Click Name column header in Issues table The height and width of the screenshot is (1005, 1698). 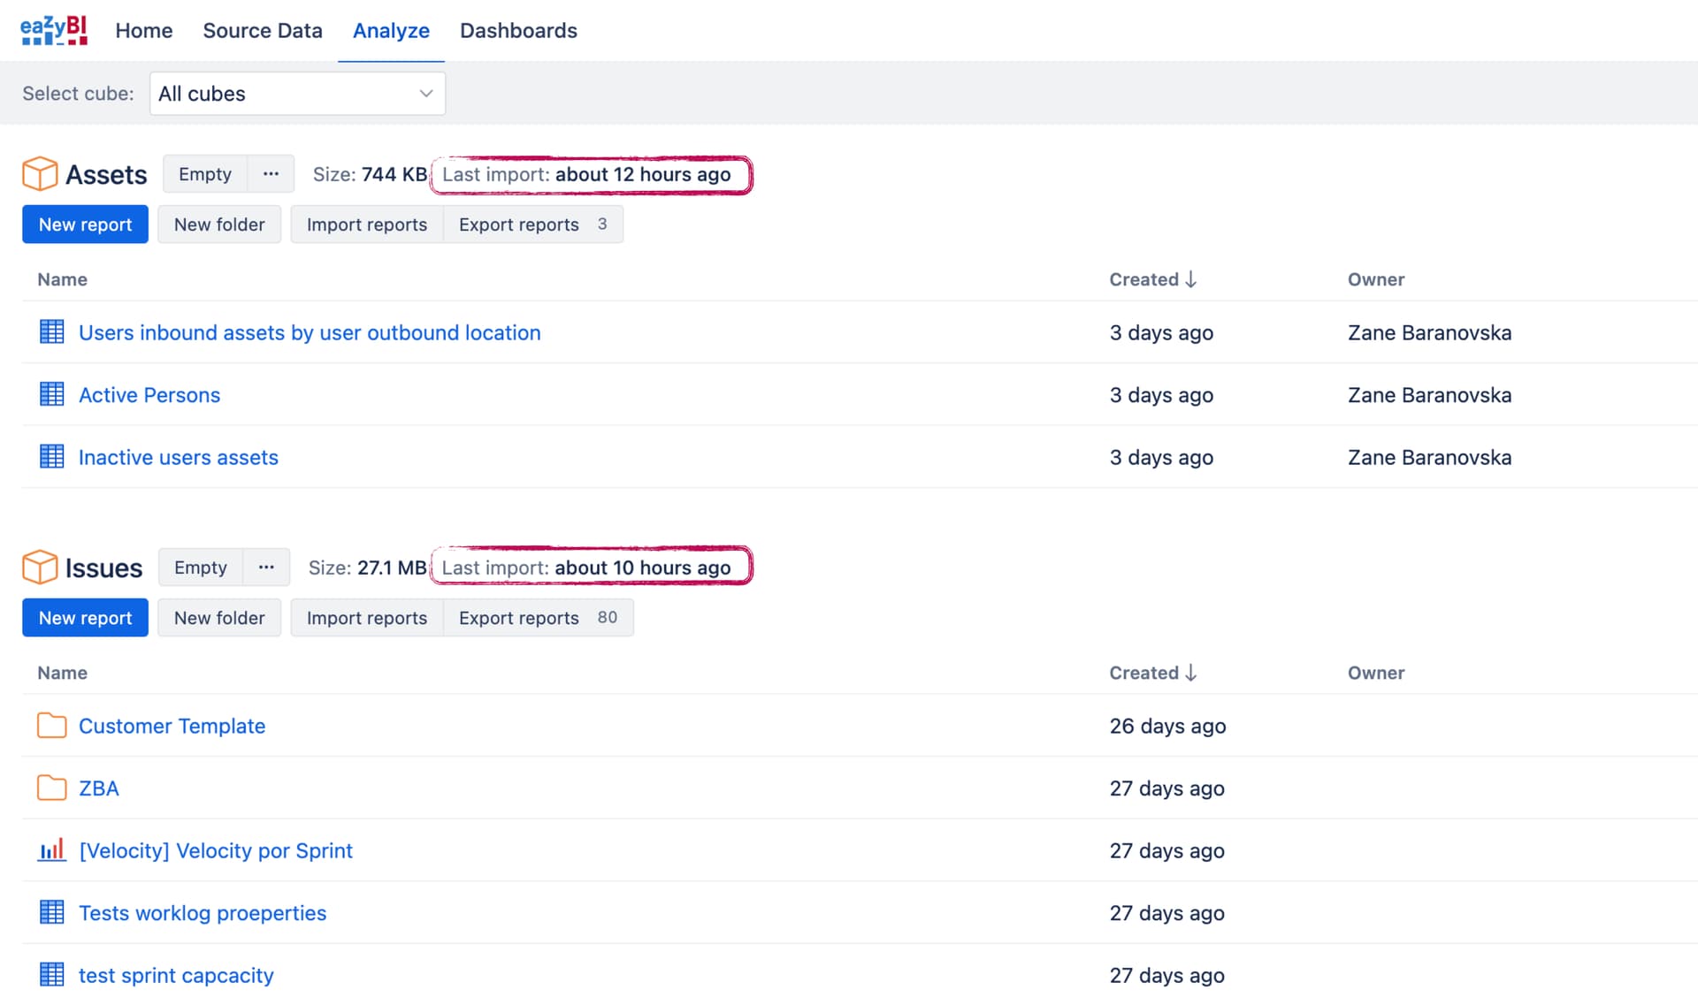(x=62, y=673)
